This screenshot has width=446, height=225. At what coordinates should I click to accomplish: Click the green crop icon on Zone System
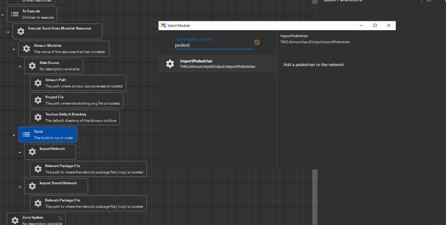tap(60, 218)
